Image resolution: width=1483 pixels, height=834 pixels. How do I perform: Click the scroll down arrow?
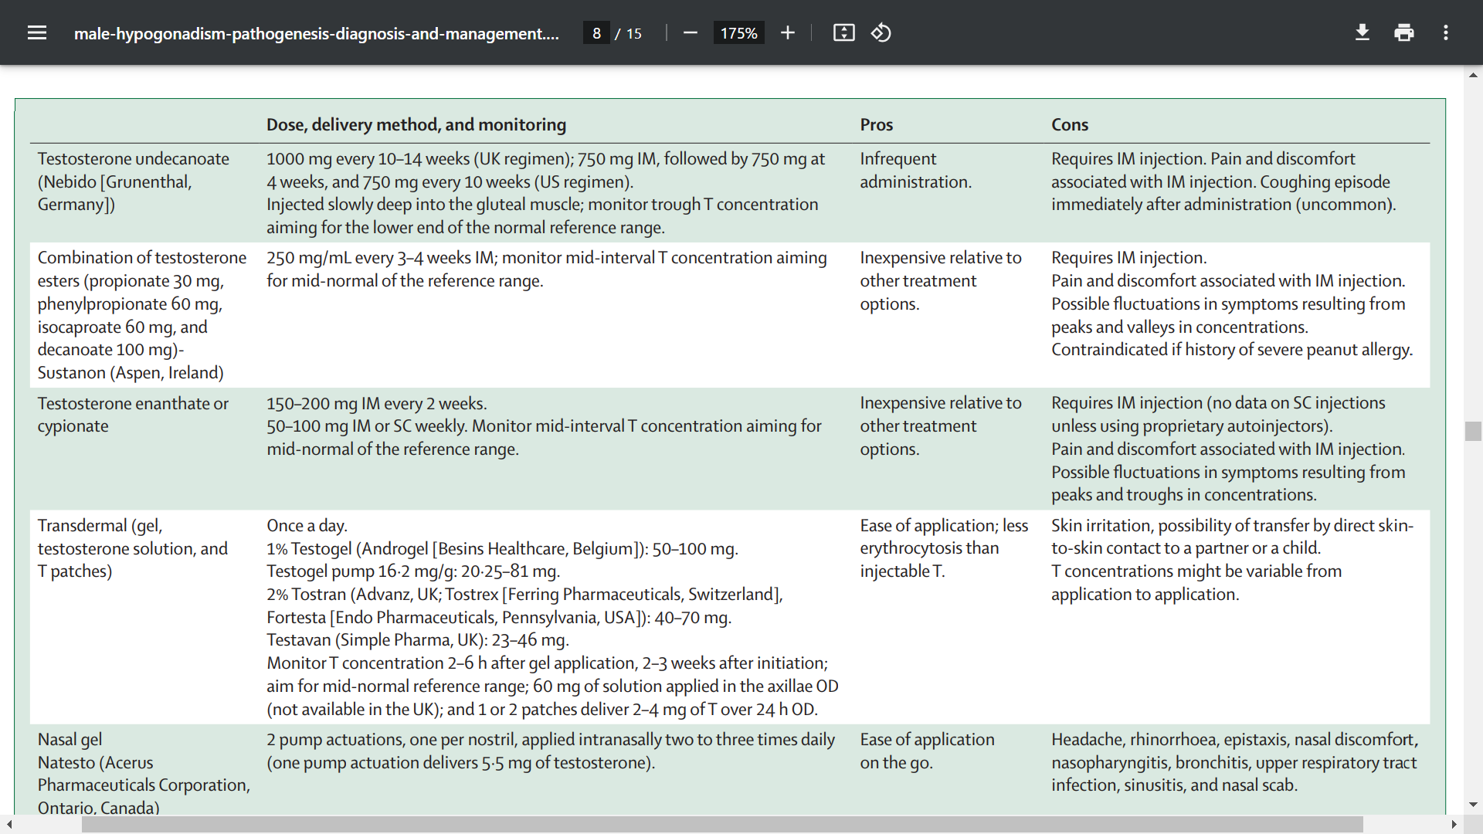coord(1473,805)
